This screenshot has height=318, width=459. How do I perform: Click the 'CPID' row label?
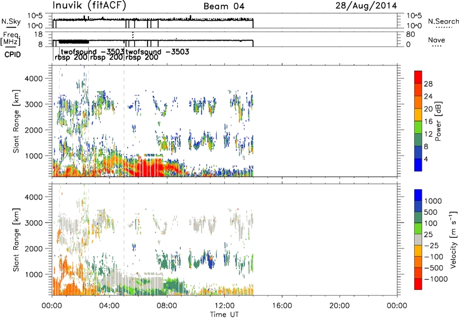tap(13, 55)
